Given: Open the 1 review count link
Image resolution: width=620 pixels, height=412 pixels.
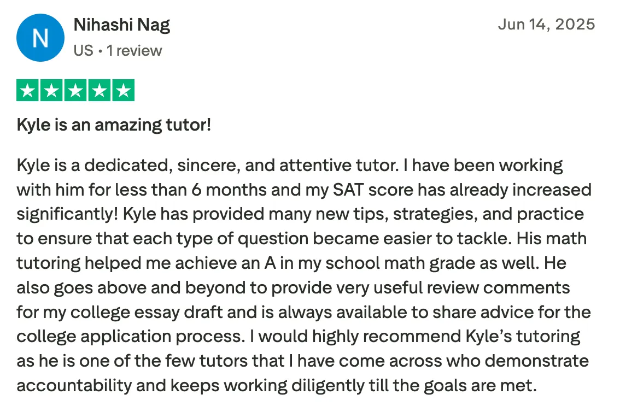Looking at the screenshot, I should [134, 51].
